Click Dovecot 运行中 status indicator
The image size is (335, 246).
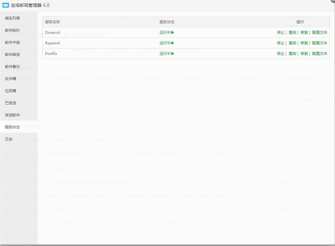pyautogui.click(x=167, y=32)
